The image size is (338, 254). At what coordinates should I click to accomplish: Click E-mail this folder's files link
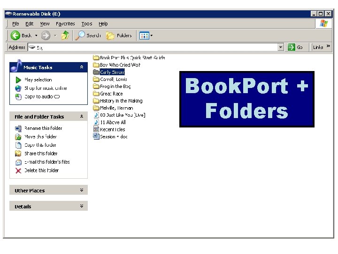(x=47, y=162)
